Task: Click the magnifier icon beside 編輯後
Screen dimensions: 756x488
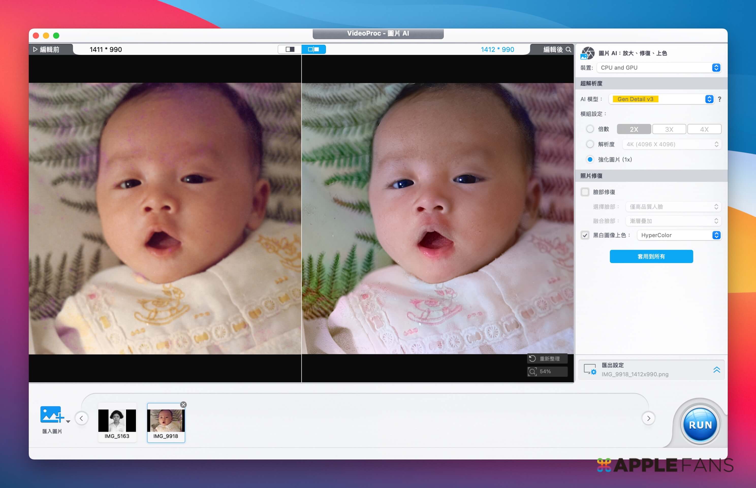Action: 568,50
